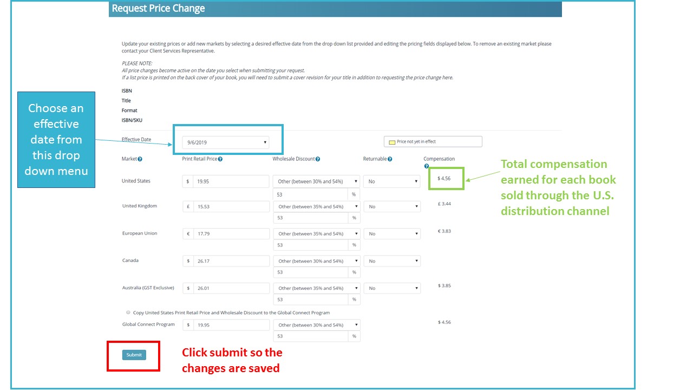Open United States wholesale discount dropdown
This screenshot has width=693, height=390.
coord(317,181)
